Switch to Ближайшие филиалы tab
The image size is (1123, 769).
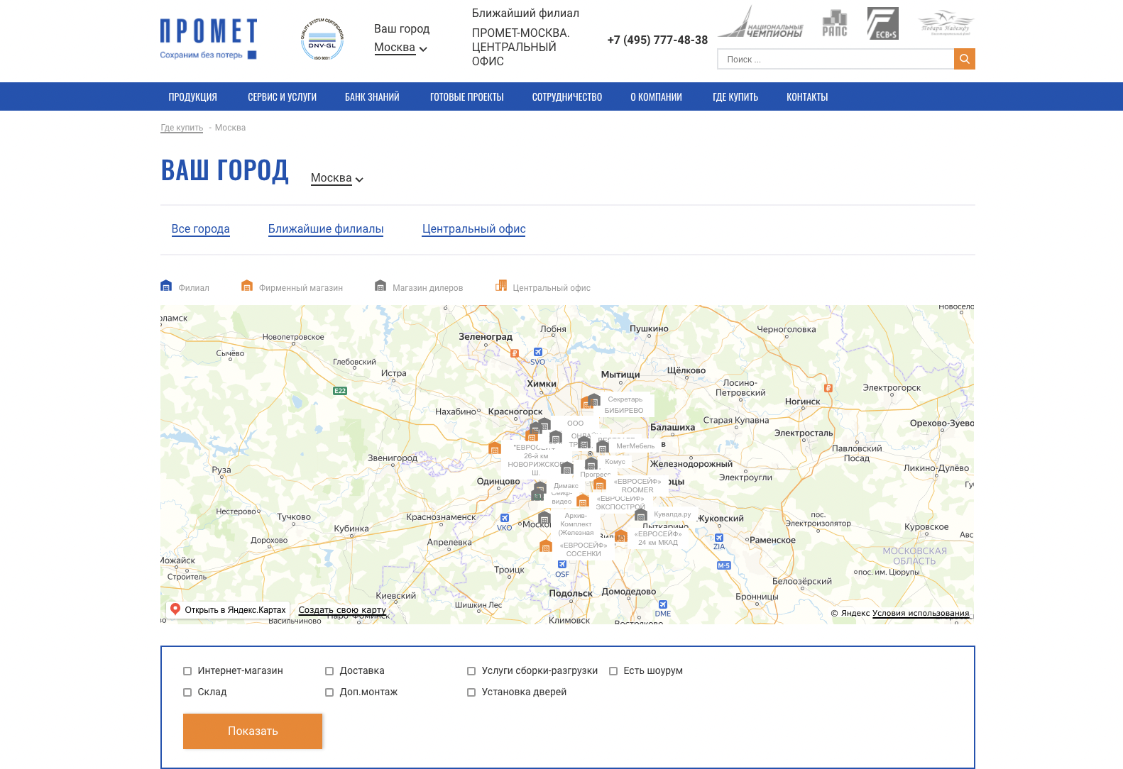[326, 228]
